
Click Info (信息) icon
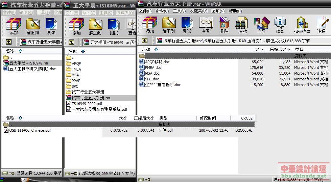(280, 25)
